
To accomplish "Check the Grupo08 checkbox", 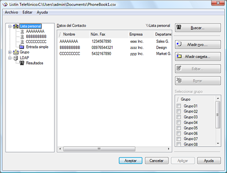I will coord(179,144).
